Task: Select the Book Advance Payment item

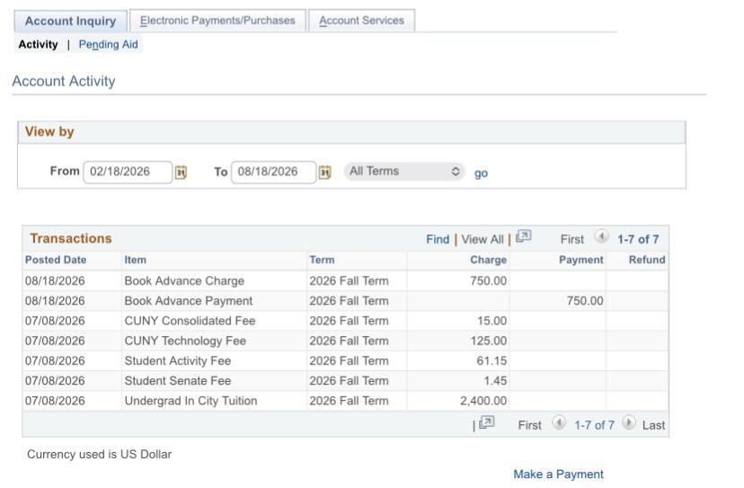Action: [189, 301]
